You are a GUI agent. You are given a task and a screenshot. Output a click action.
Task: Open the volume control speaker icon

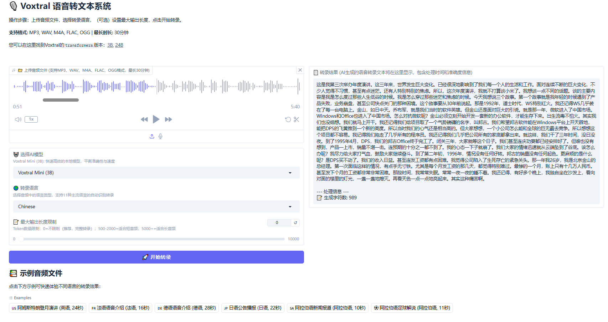coord(18,119)
